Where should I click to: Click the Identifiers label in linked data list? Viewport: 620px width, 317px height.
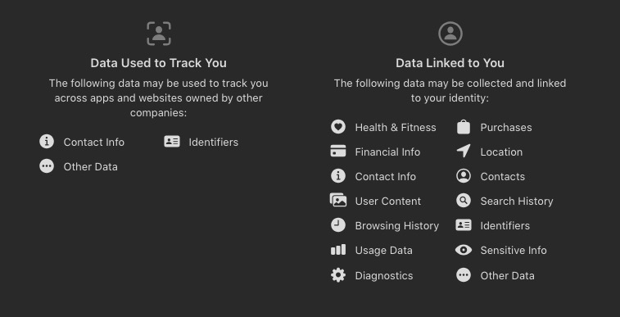(505, 226)
